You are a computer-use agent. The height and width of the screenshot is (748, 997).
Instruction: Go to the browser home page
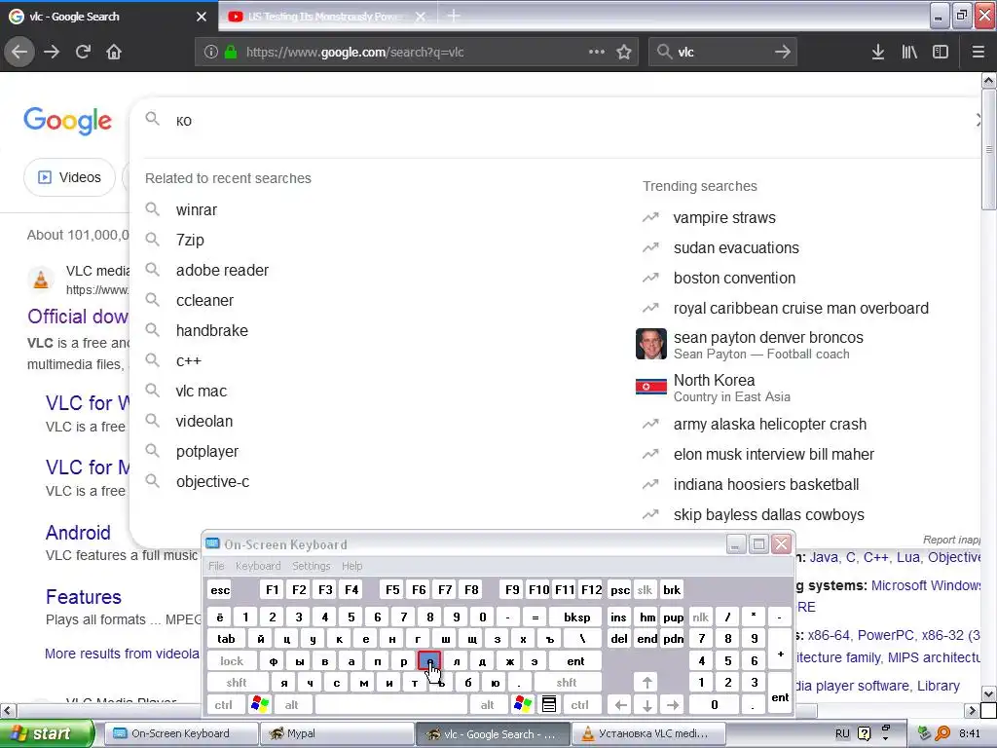point(114,53)
